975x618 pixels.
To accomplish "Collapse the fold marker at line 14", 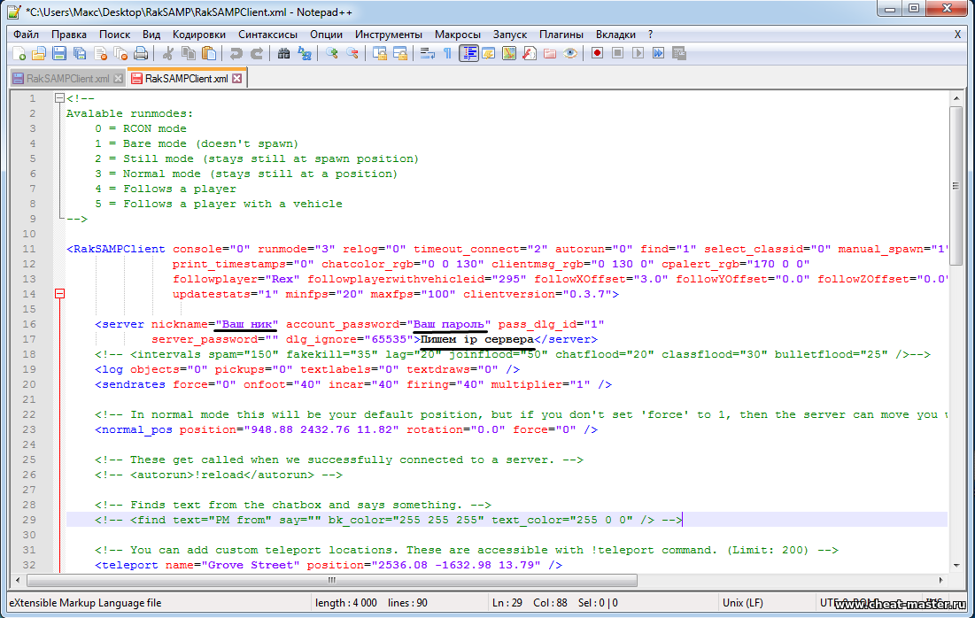I will [59, 294].
